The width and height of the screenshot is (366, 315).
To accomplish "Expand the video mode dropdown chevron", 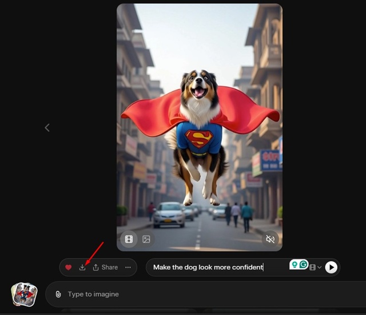I will pyautogui.click(x=319, y=267).
